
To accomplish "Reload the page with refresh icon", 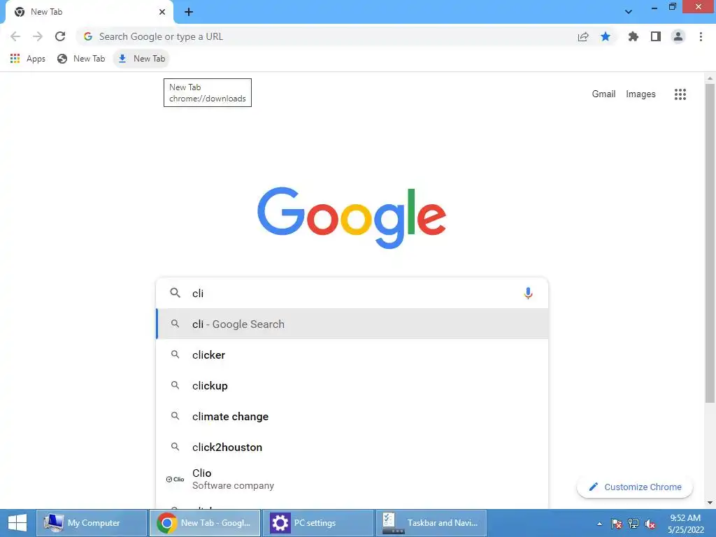I will coord(60,36).
